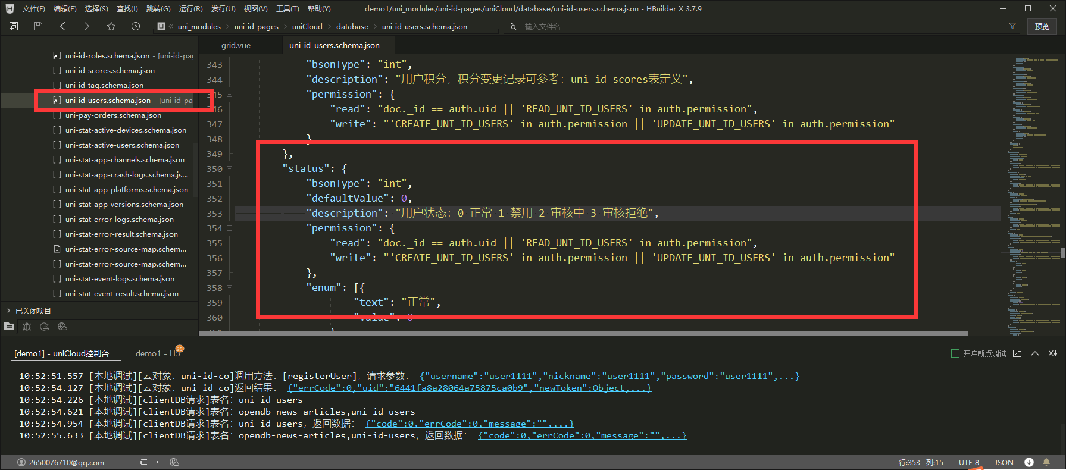1066x470 pixels.
Task: Open the terminal icon in status bar
Action: point(158,462)
